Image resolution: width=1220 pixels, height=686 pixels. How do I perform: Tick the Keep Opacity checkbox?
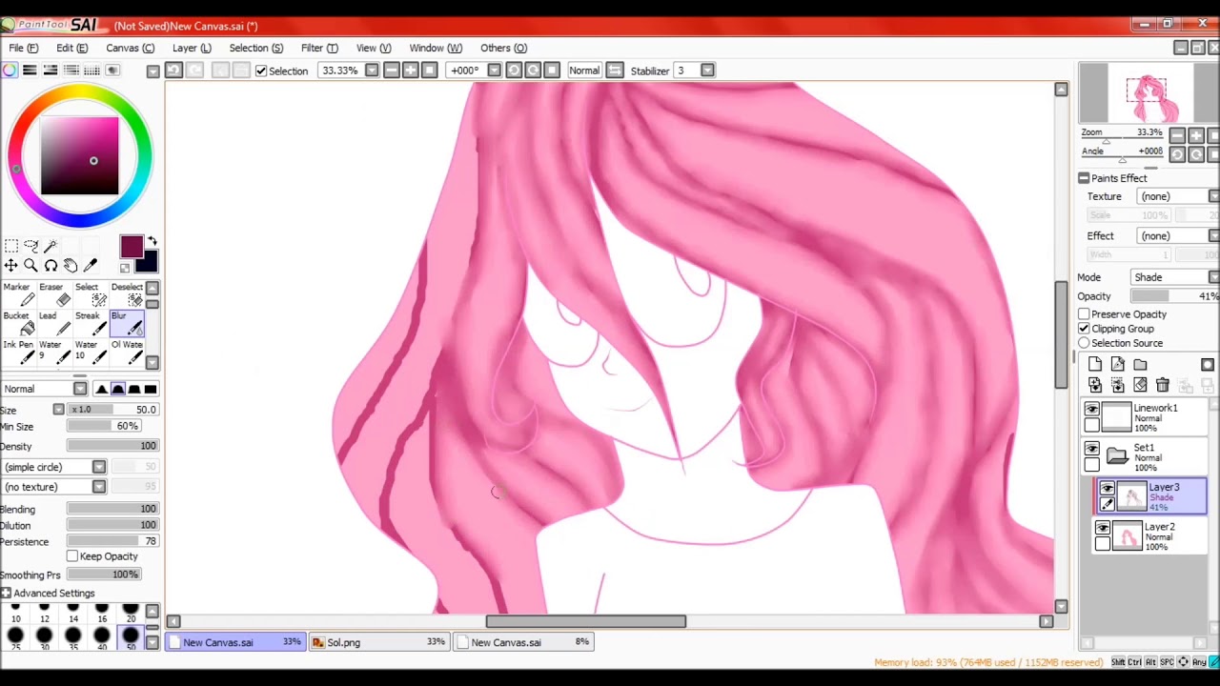point(72,556)
